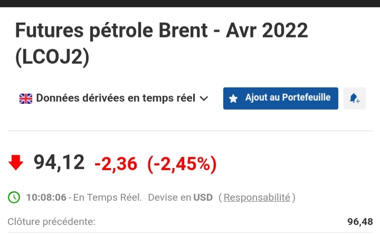
Task: Click the 10:08:06 timestamp
Action: [x=46, y=198]
